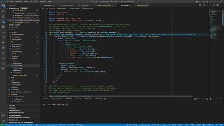Viewport: 224px width, 126px height.
Task: Open the Docker whale view
Action: click(x=3, y=42)
